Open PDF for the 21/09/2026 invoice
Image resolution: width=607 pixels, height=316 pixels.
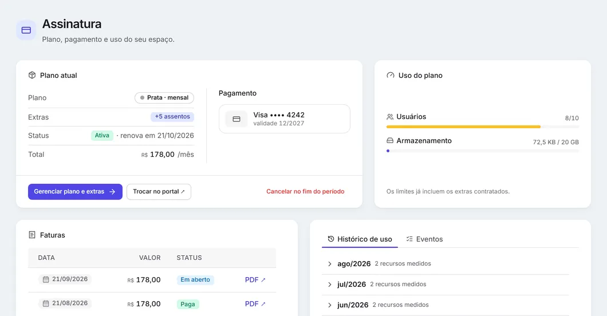tap(255, 279)
